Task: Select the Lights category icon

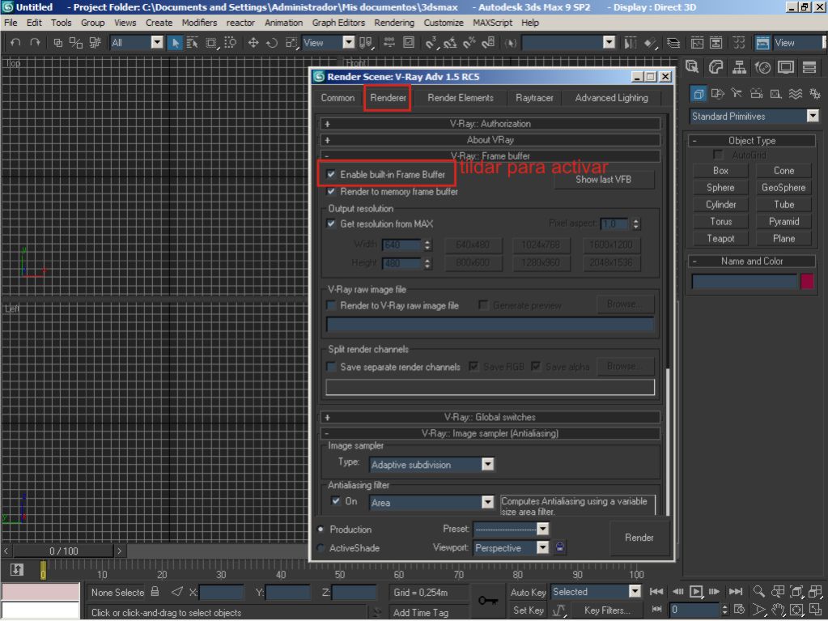Action: coord(737,94)
